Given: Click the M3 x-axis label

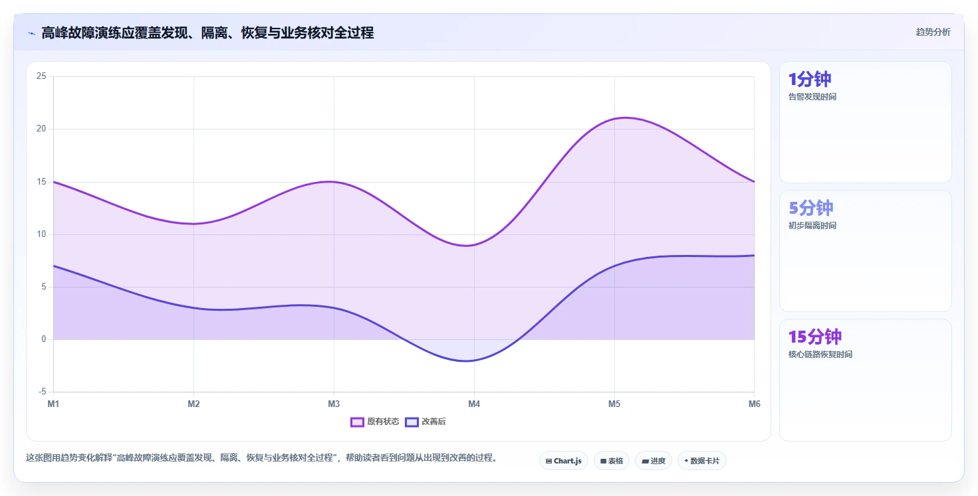Looking at the screenshot, I should click(334, 404).
